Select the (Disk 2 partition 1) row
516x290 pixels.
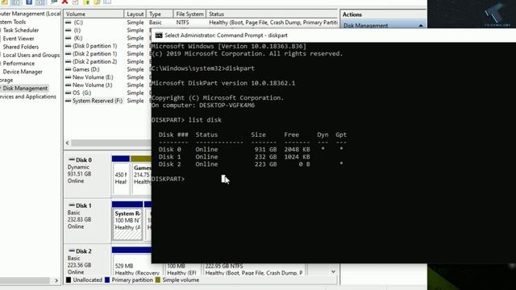pyautogui.click(x=95, y=54)
